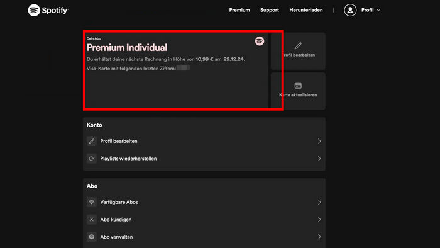Click the Dein Abo label
This screenshot has width=440, height=248.
coord(94,38)
